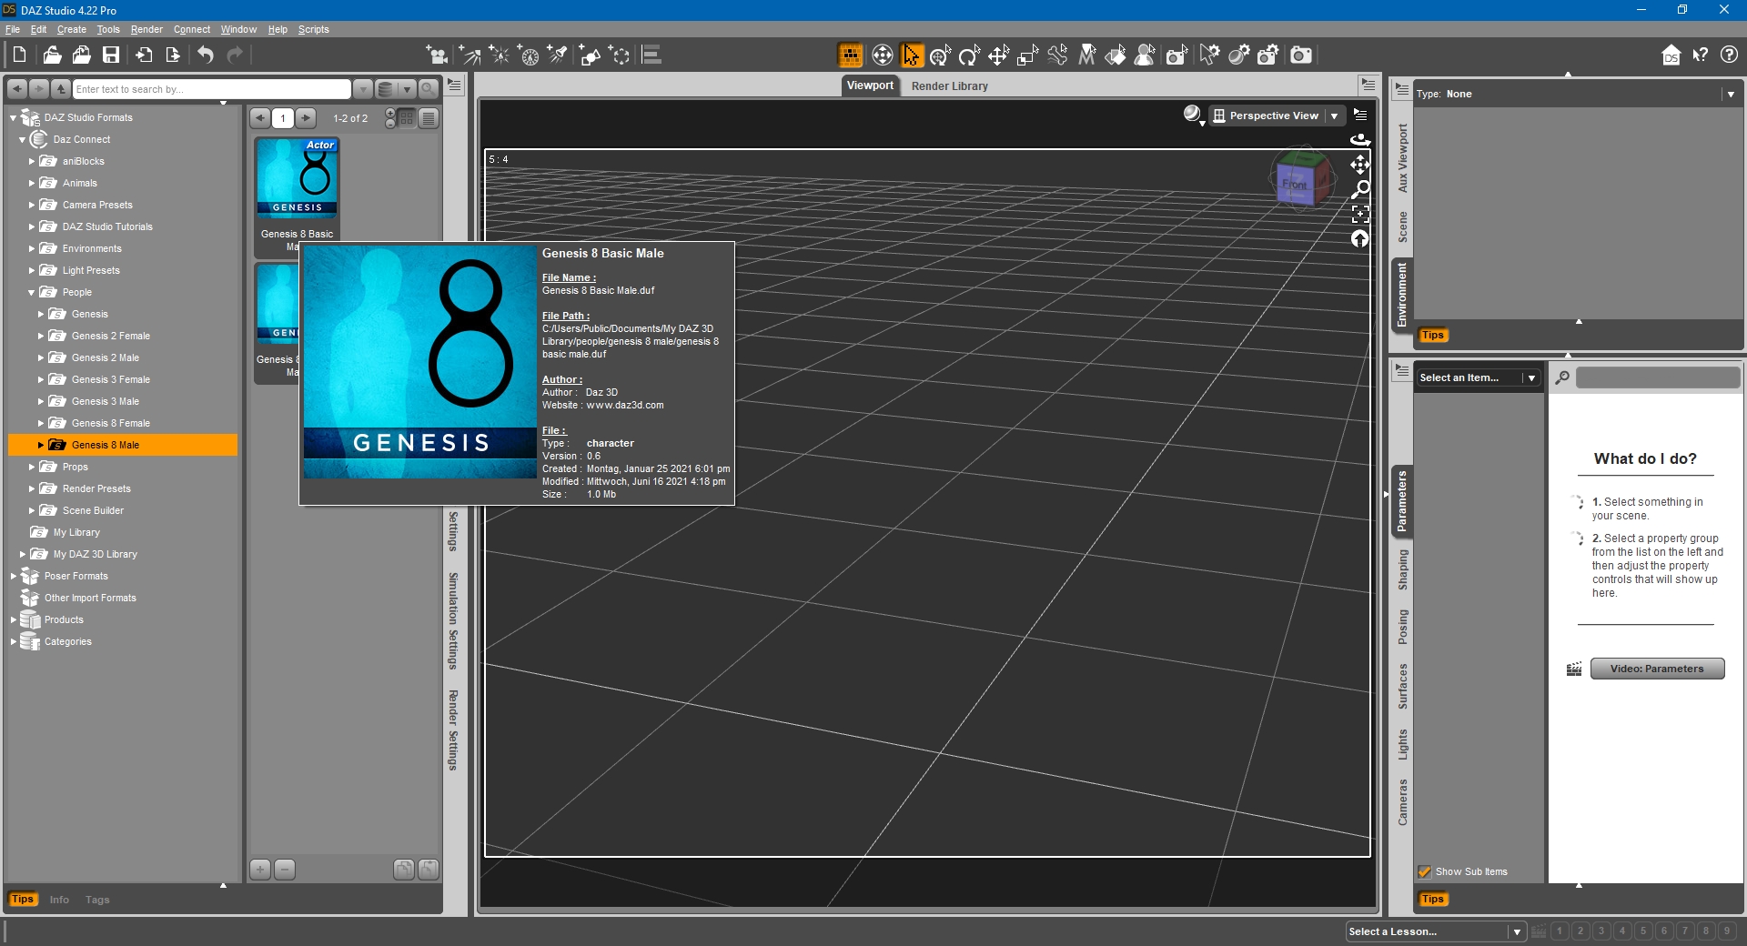Expand the Genesis 8 Female folder
1747x946 pixels.
pos(40,423)
